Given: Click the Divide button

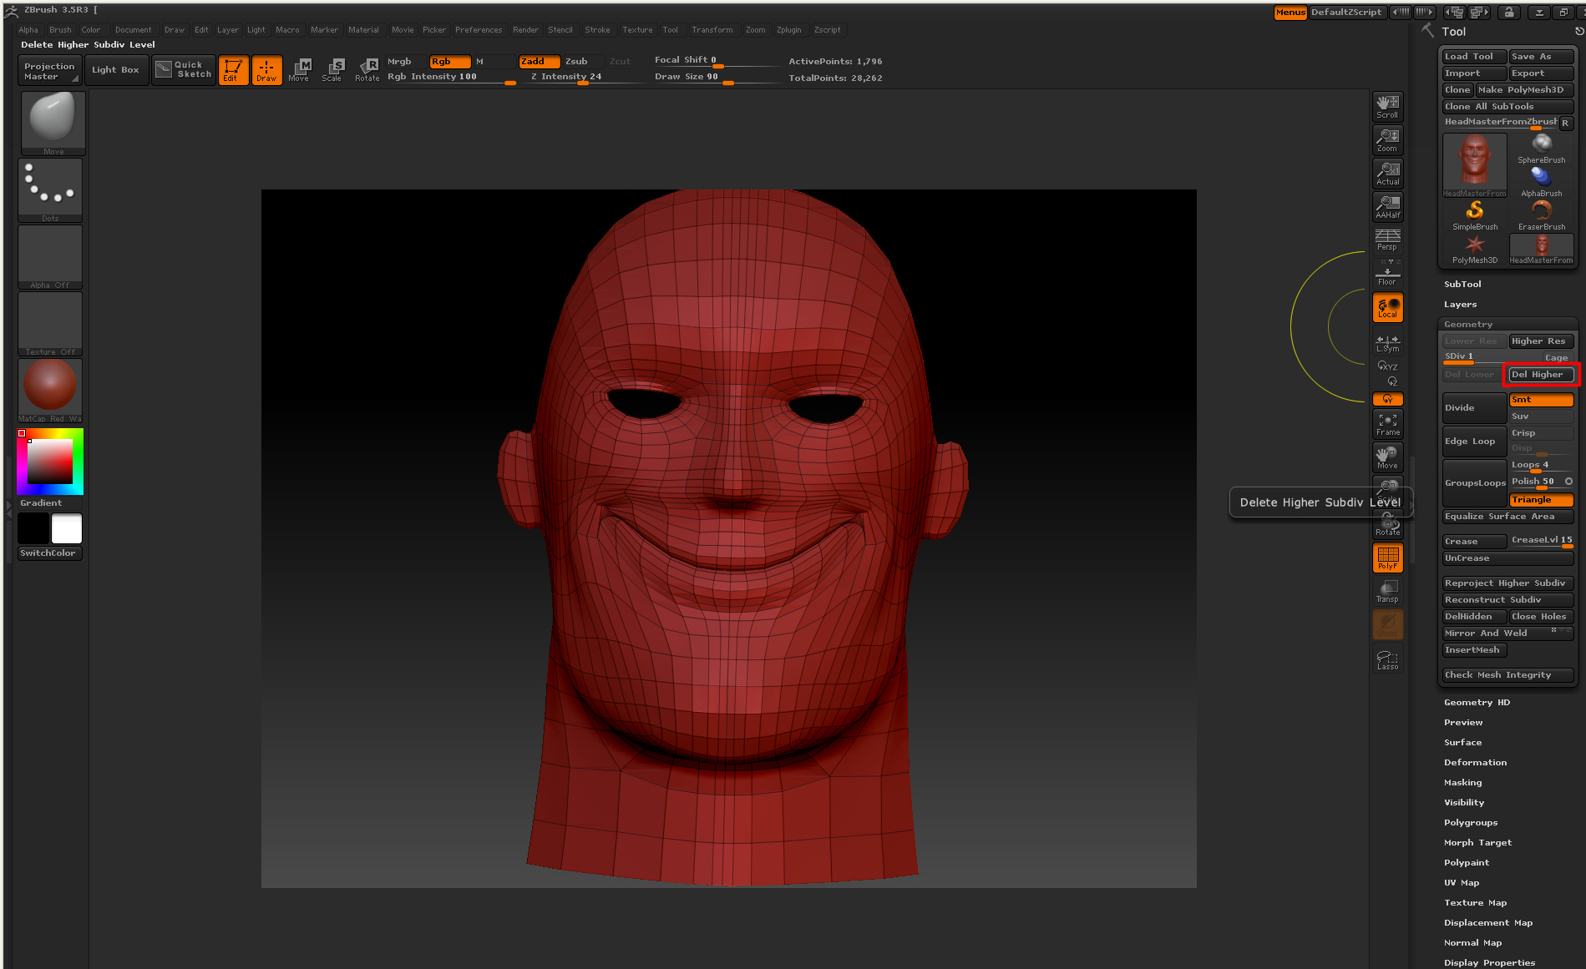Looking at the screenshot, I should click(1473, 408).
